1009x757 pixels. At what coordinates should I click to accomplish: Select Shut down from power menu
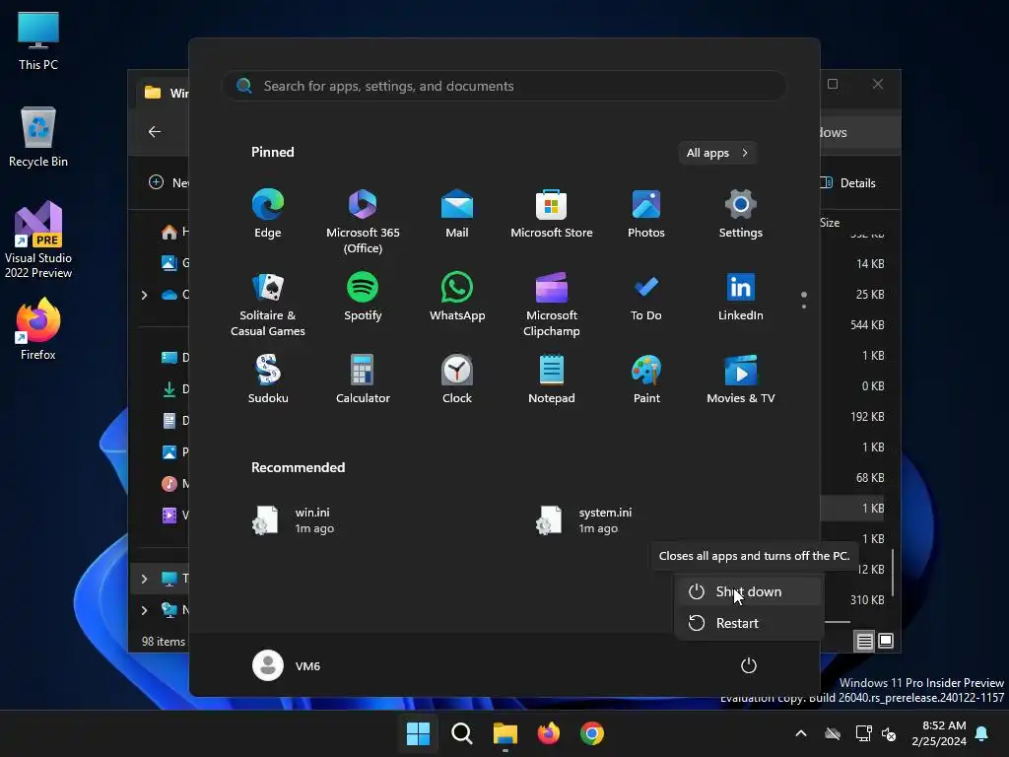749,591
